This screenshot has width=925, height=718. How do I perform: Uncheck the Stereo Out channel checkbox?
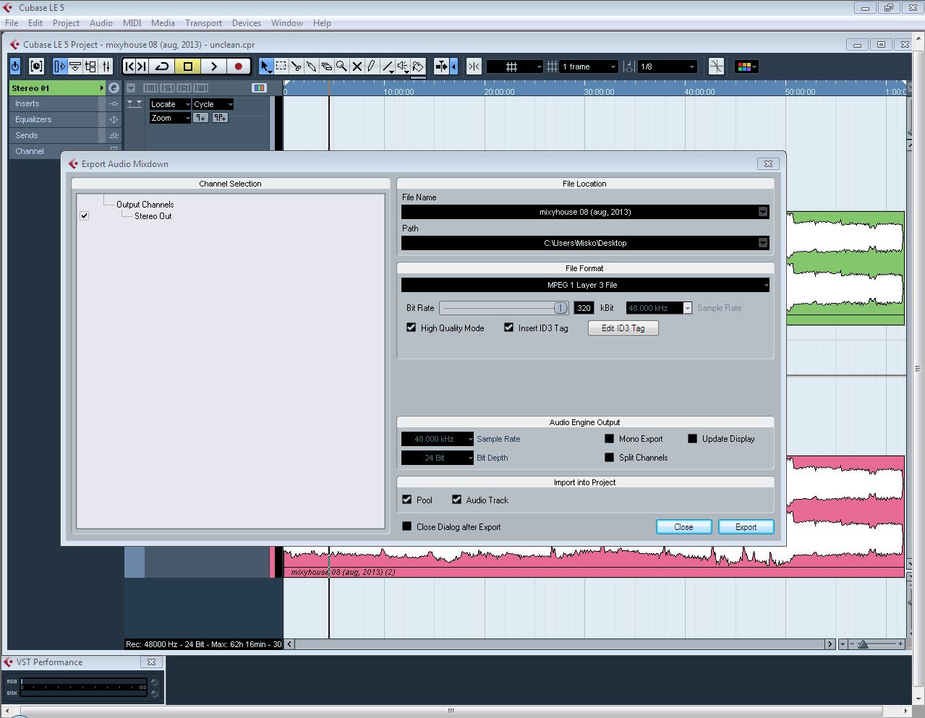click(x=85, y=215)
